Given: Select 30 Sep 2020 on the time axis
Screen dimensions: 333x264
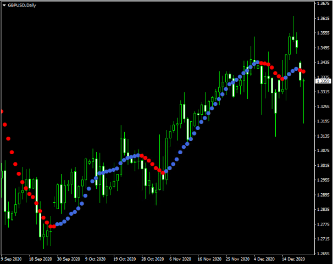Looking at the screenshot, I should [x=69, y=259].
